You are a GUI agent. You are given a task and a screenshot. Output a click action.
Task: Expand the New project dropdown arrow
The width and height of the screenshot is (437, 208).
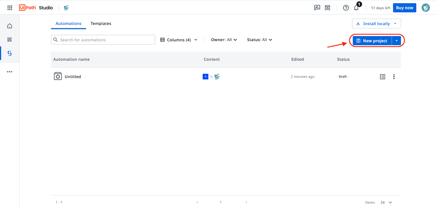pos(396,41)
